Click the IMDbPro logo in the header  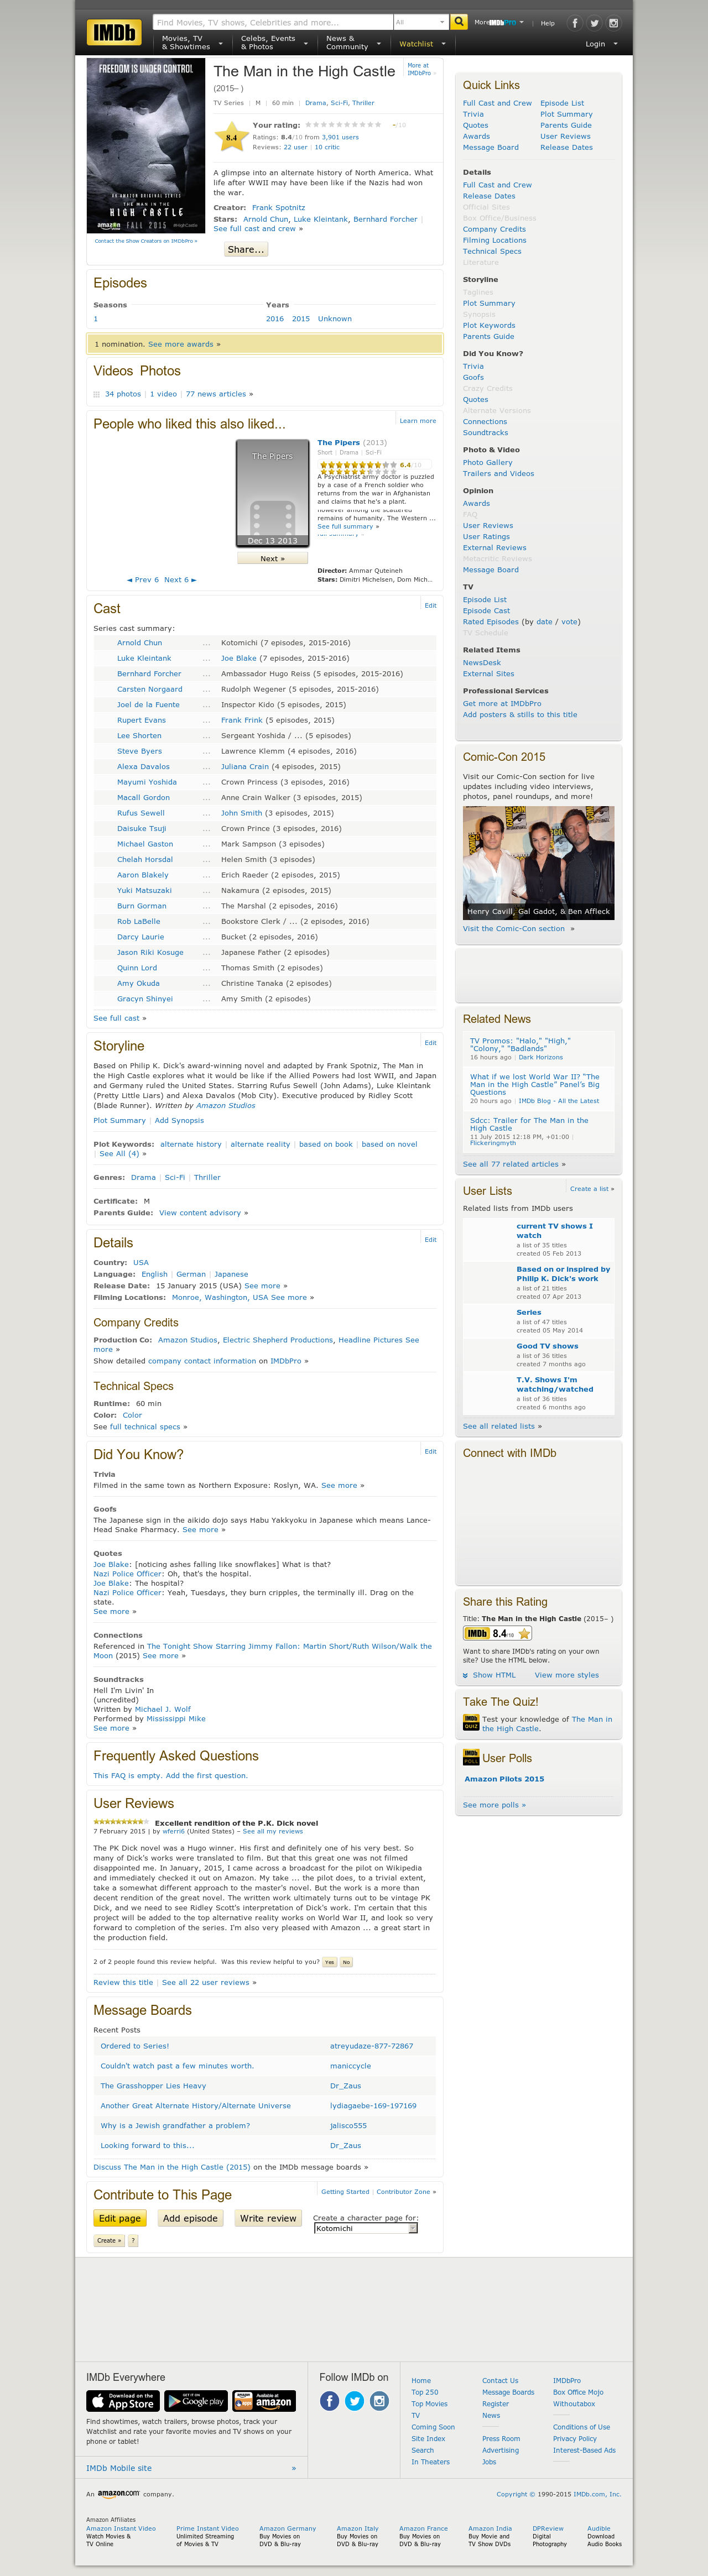coord(503,22)
